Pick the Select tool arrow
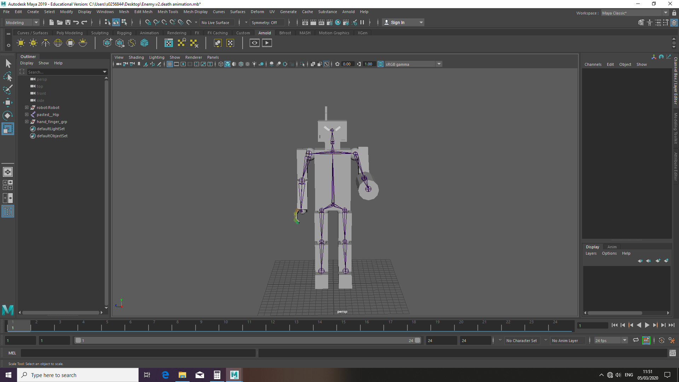This screenshot has width=679, height=382. click(x=8, y=64)
